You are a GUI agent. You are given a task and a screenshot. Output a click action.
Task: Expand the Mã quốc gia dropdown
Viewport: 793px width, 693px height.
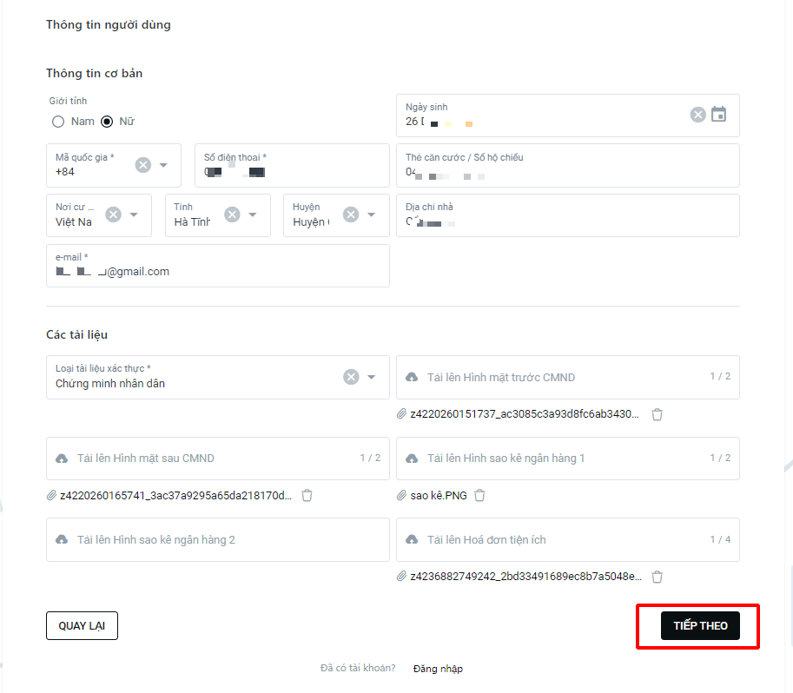pos(163,165)
